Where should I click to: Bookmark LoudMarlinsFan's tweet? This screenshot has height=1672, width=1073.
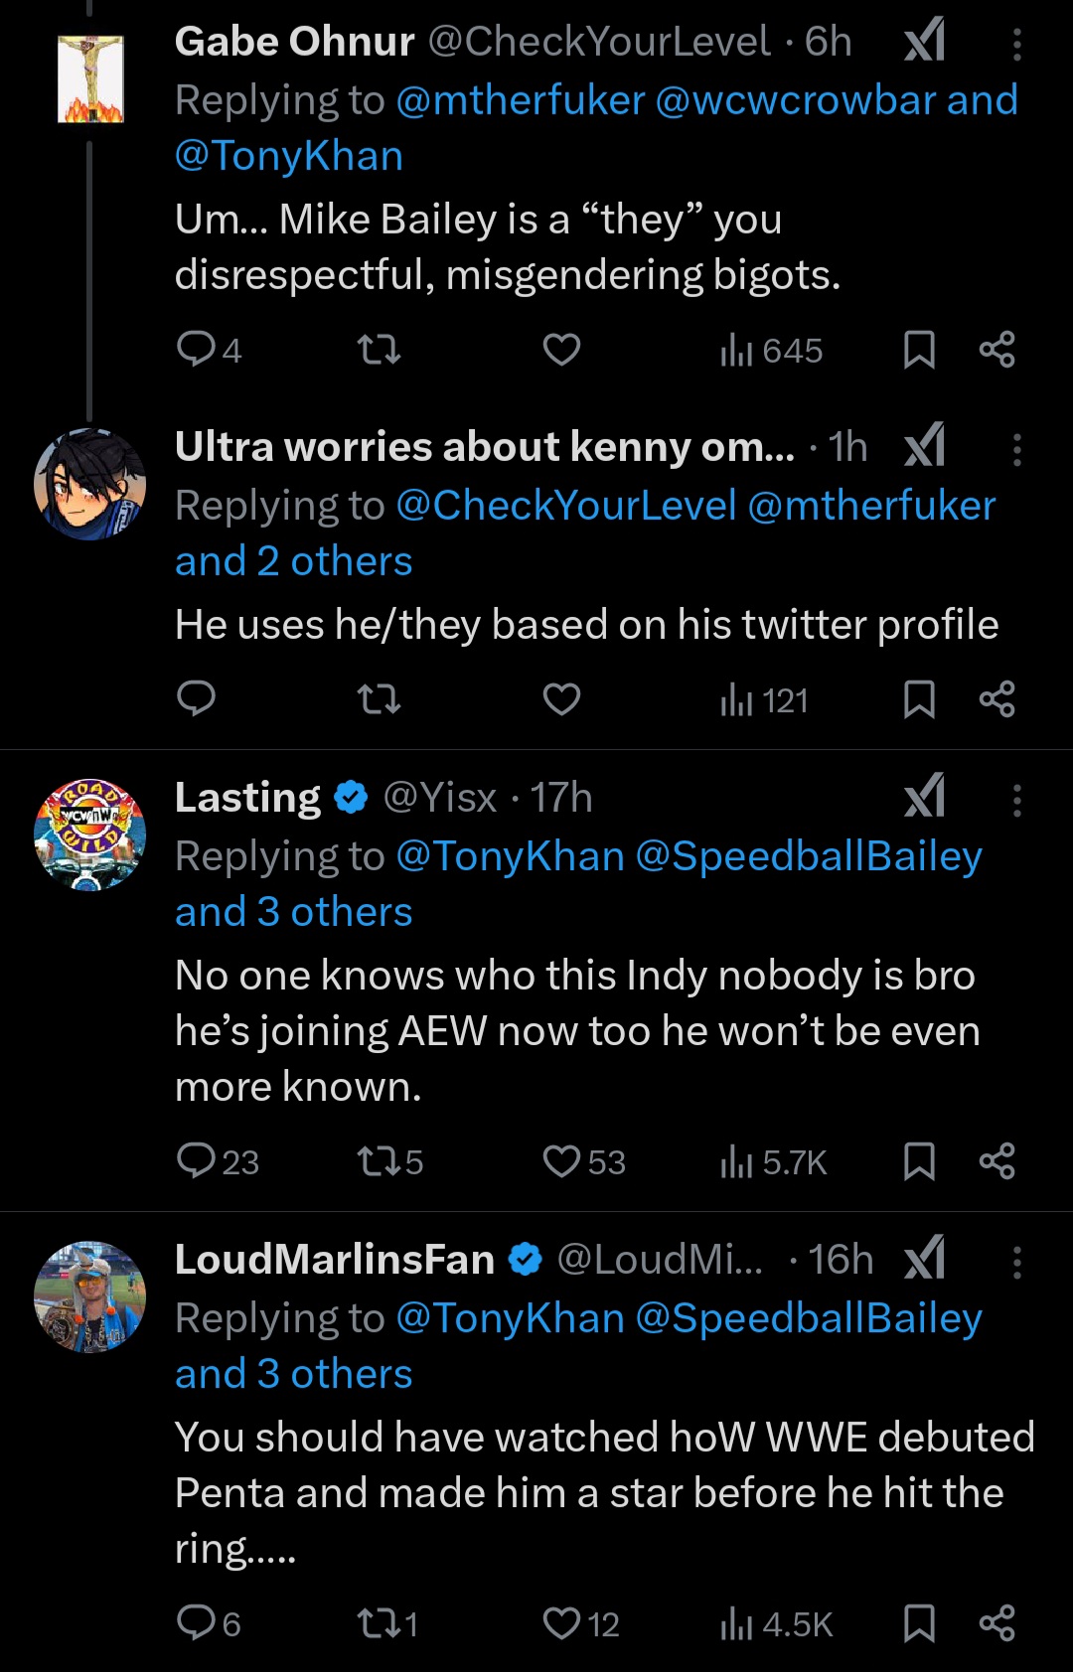click(x=919, y=1623)
